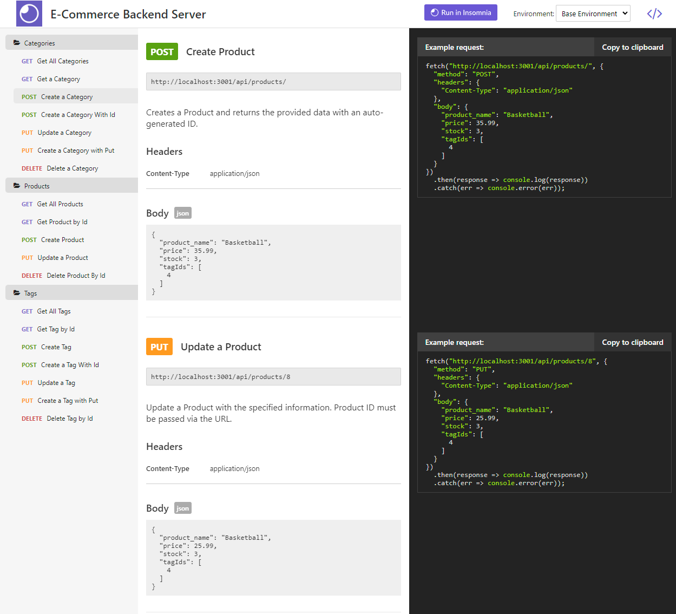This screenshot has width=676, height=614.
Task: Click the Products folder icon
Action: 17,186
